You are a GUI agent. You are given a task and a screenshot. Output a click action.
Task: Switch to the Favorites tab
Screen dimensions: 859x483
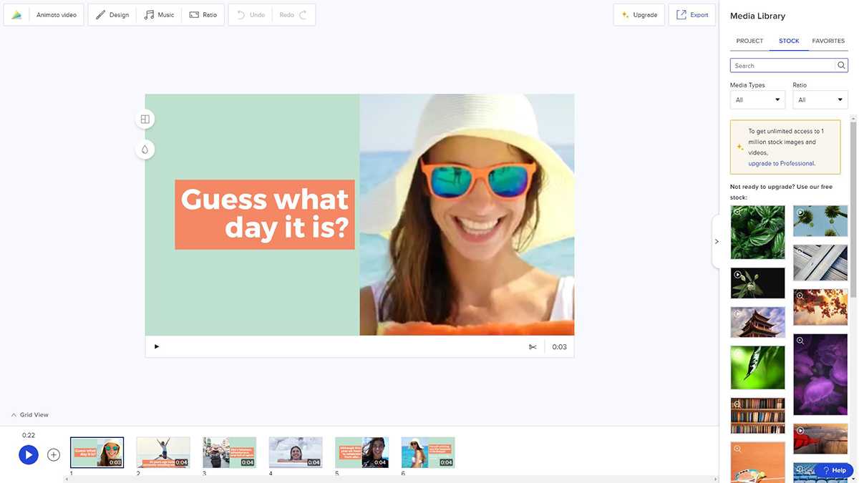(x=828, y=41)
